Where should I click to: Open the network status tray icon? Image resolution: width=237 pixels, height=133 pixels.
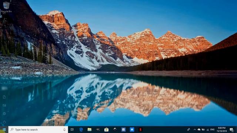(207, 130)
